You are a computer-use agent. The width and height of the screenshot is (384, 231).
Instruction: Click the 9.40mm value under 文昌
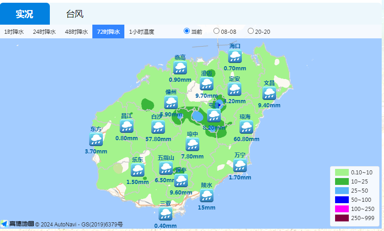(269, 105)
